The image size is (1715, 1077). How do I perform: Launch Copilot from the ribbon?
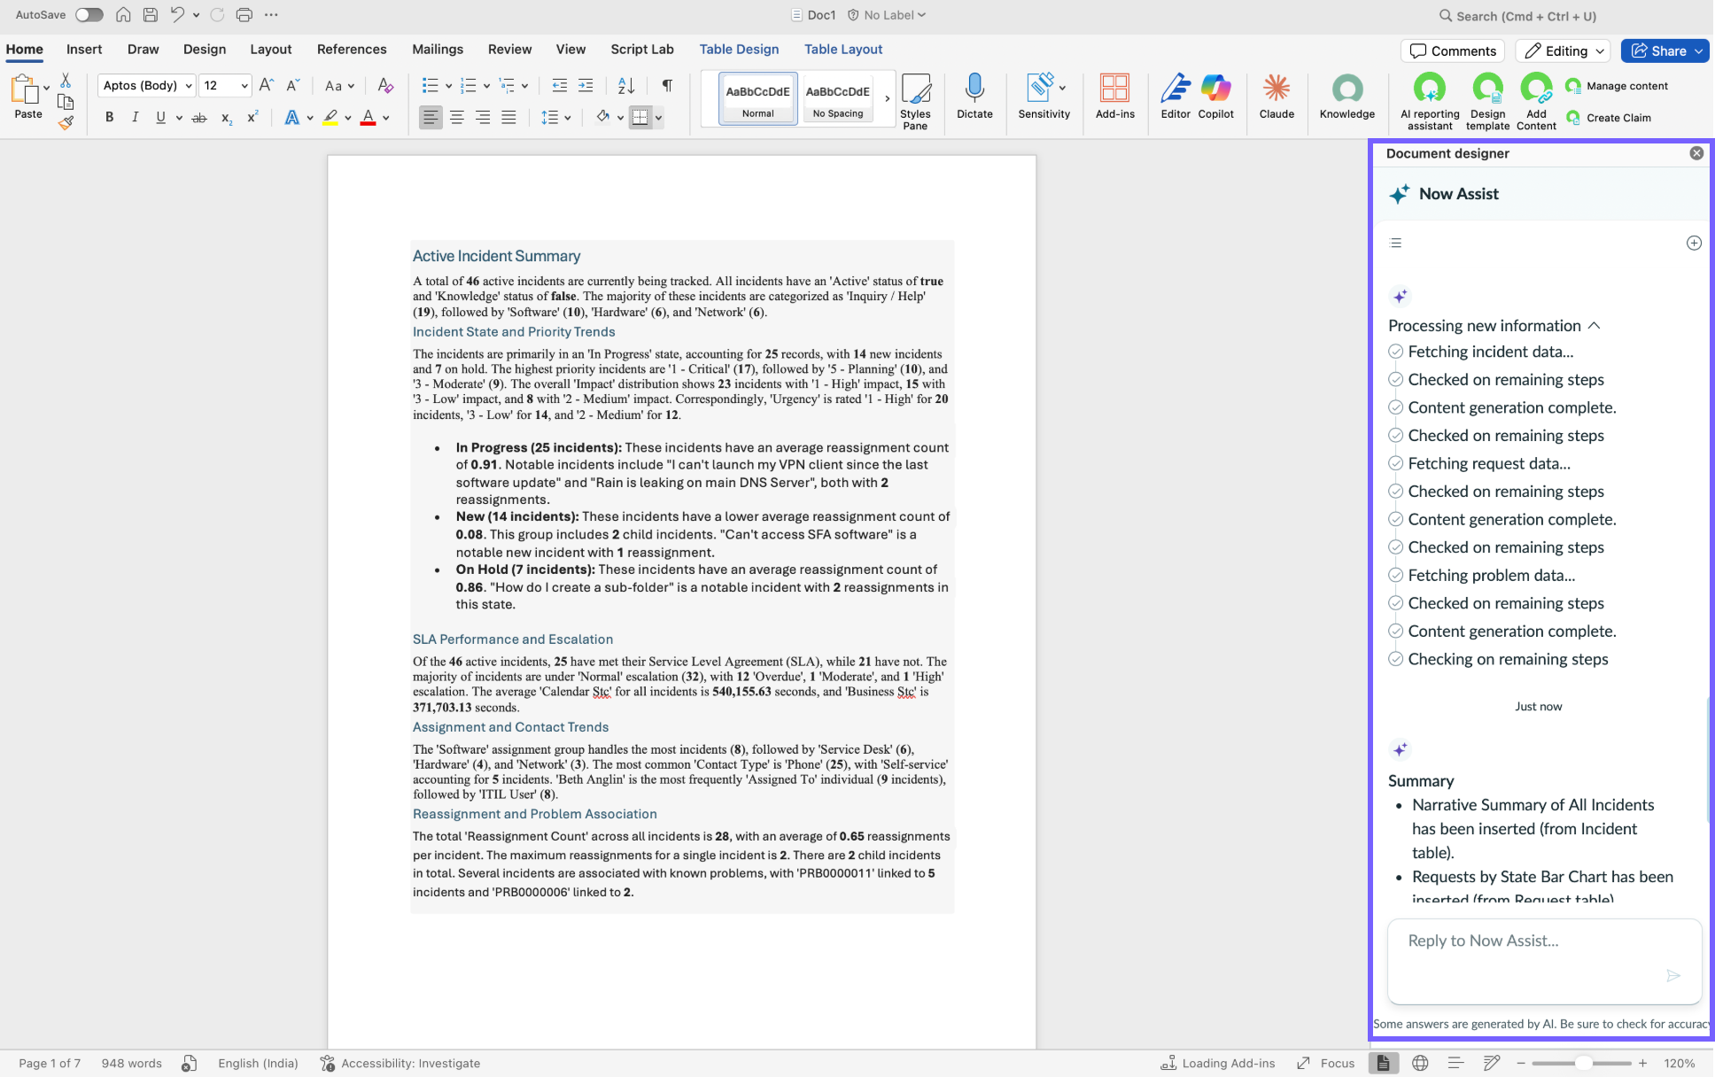[1215, 97]
